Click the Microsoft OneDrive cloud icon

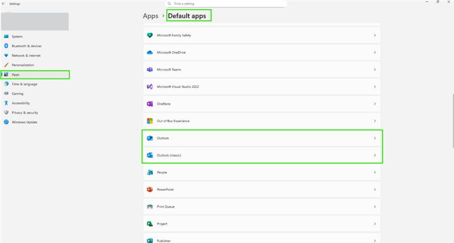[x=150, y=52]
